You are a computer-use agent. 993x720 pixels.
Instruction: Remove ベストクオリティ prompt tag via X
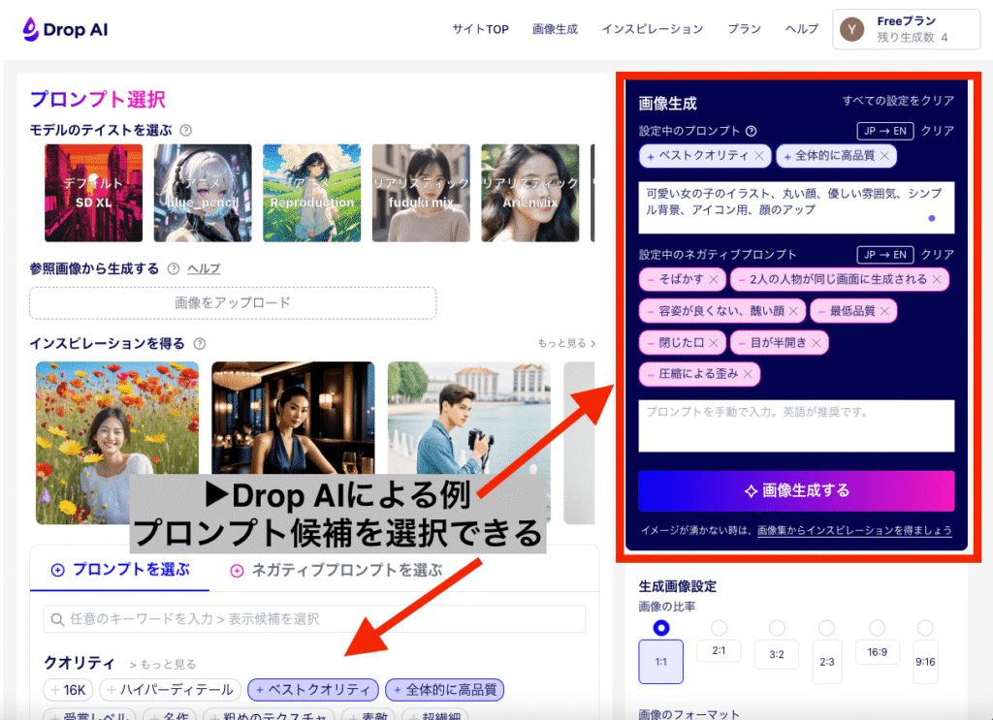point(758,156)
